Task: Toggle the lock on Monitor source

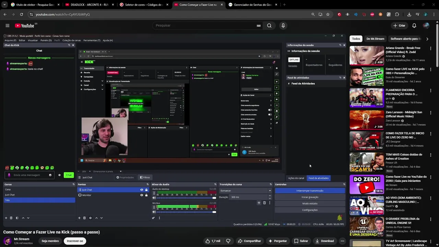Action: click(146, 195)
